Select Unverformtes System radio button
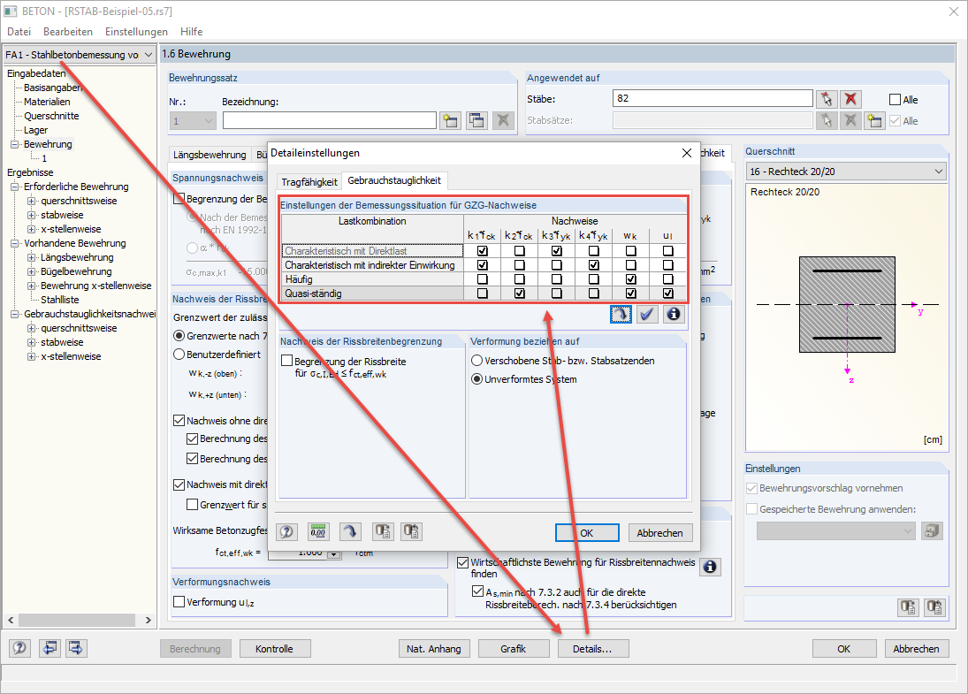This screenshot has width=968, height=694. pos(478,379)
